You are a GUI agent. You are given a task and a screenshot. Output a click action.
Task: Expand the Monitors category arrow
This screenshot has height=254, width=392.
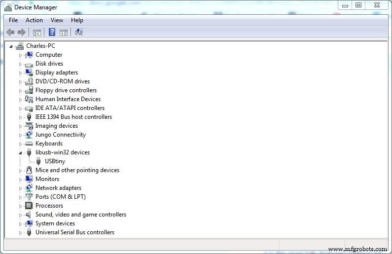point(21,180)
